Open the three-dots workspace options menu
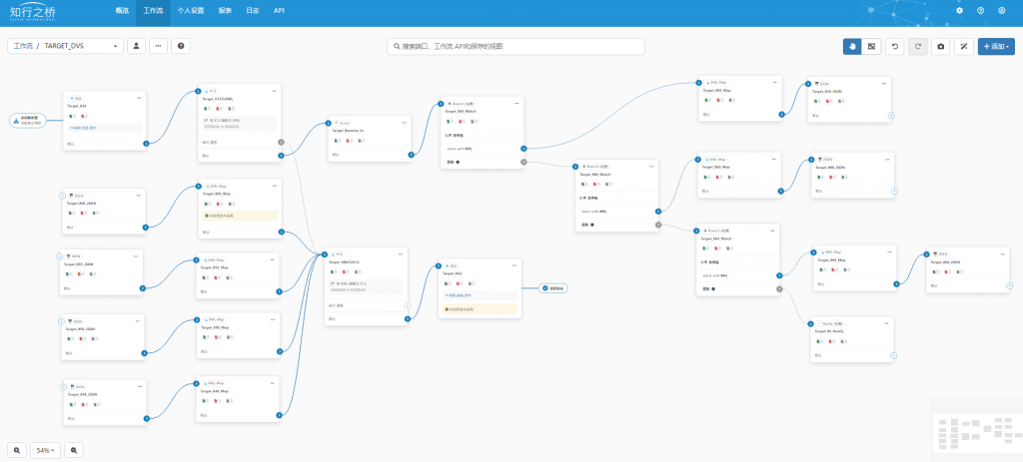This screenshot has width=1023, height=462. click(x=159, y=46)
